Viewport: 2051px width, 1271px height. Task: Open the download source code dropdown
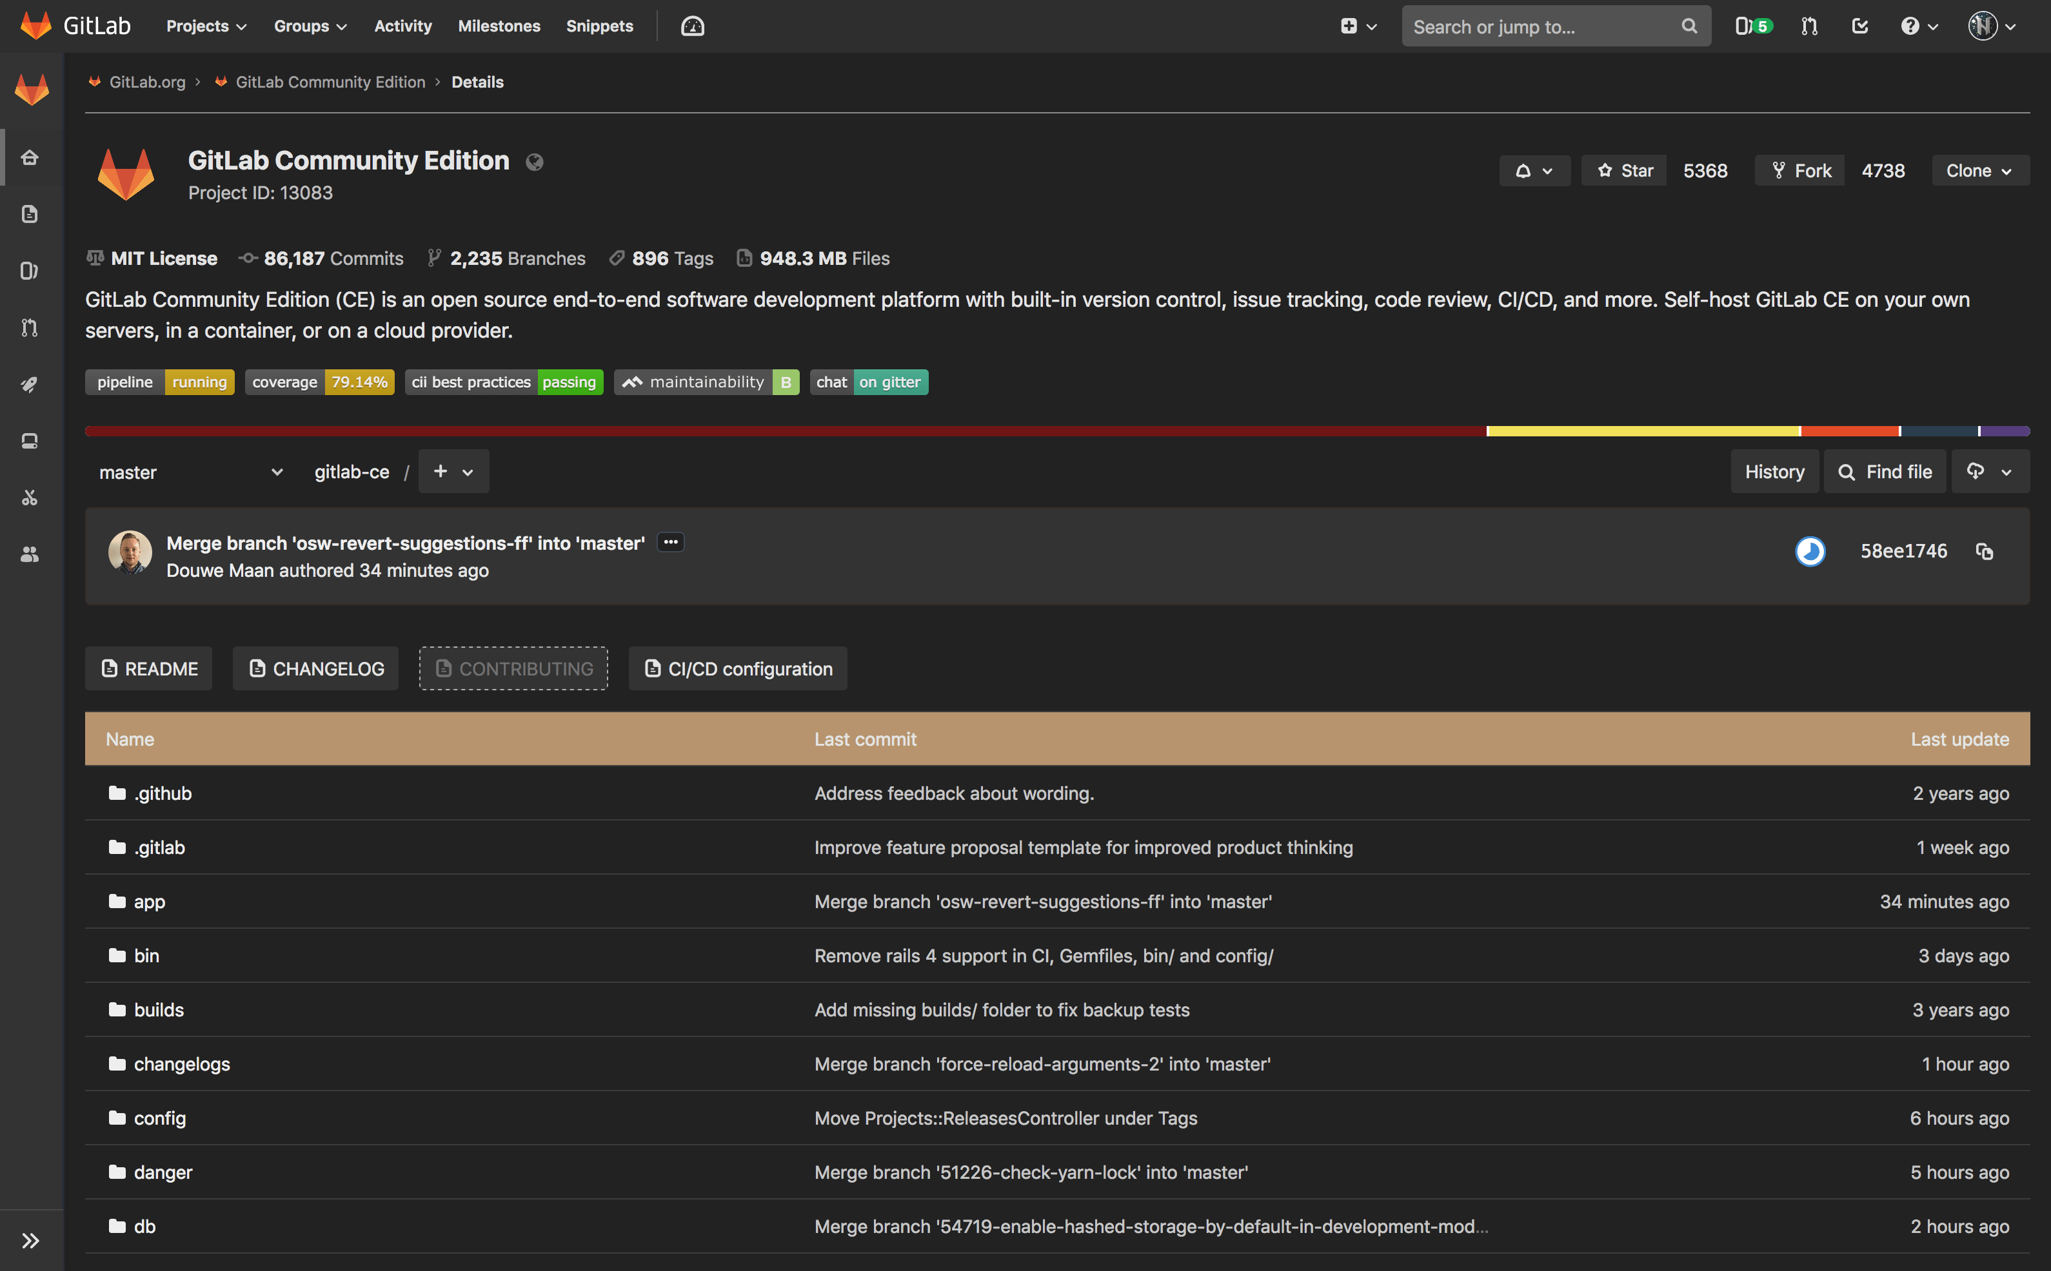tap(1990, 472)
